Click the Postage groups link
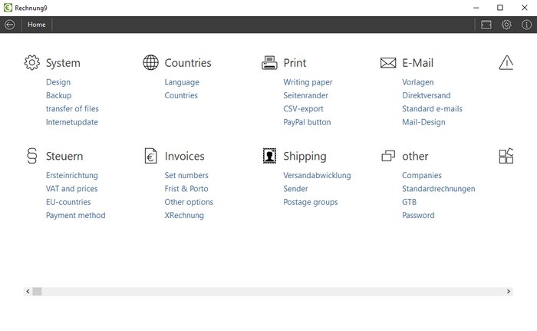The width and height of the screenshot is (537, 331). click(310, 202)
